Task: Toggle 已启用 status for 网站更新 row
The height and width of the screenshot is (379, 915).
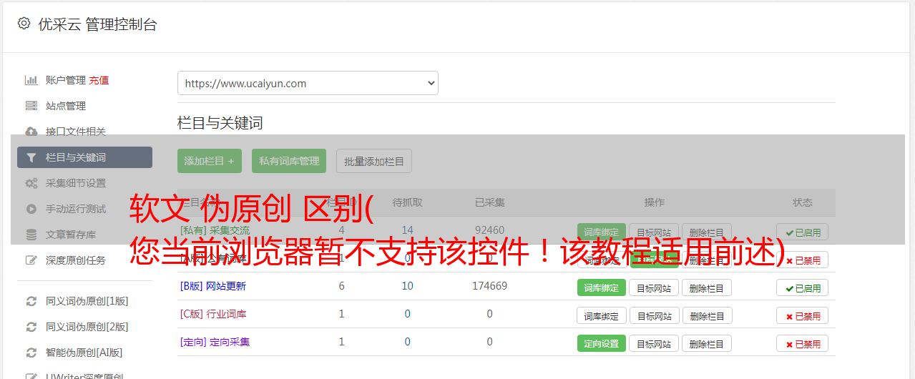Action: [803, 287]
